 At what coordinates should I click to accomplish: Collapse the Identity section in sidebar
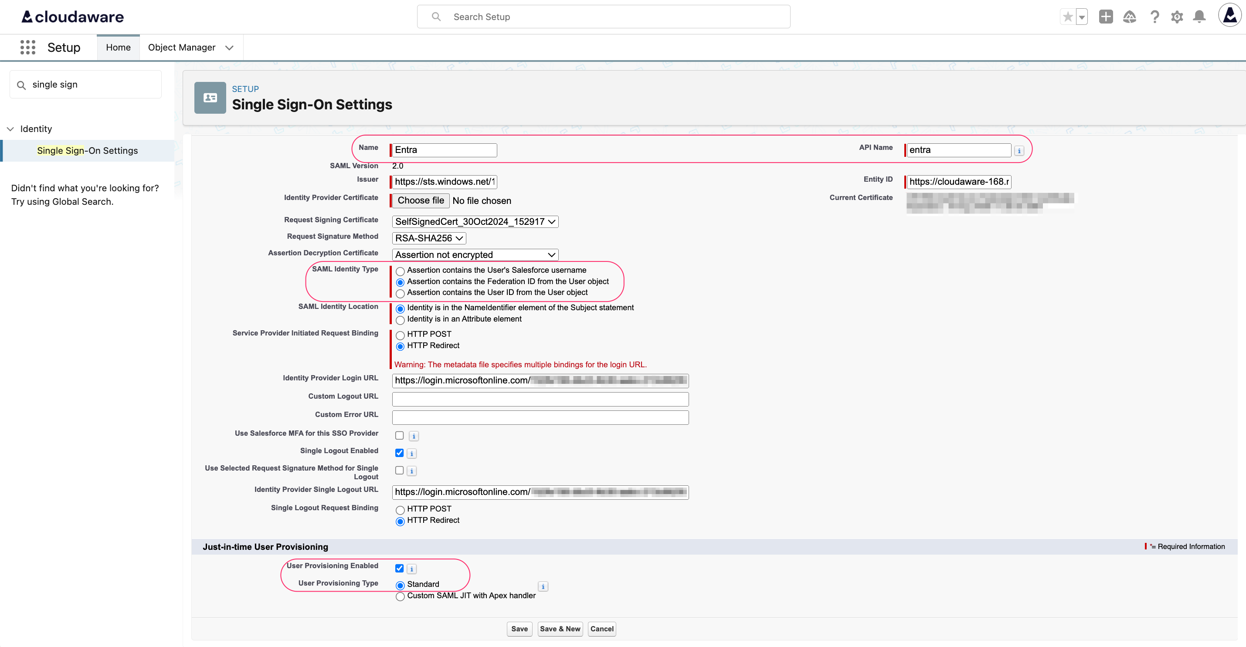tap(10, 129)
